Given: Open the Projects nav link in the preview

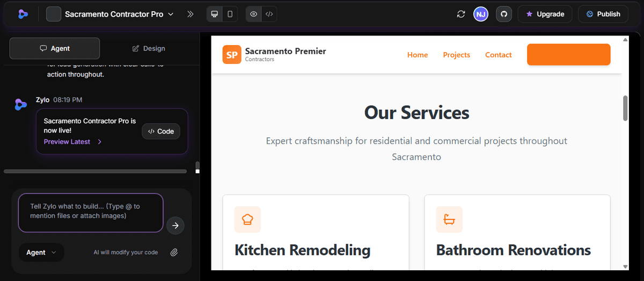Looking at the screenshot, I should click(457, 55).
